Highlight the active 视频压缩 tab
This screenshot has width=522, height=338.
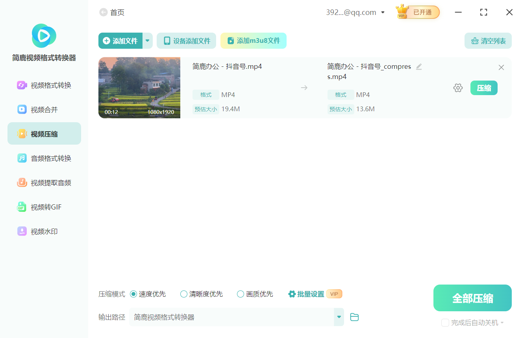[44, 133]
